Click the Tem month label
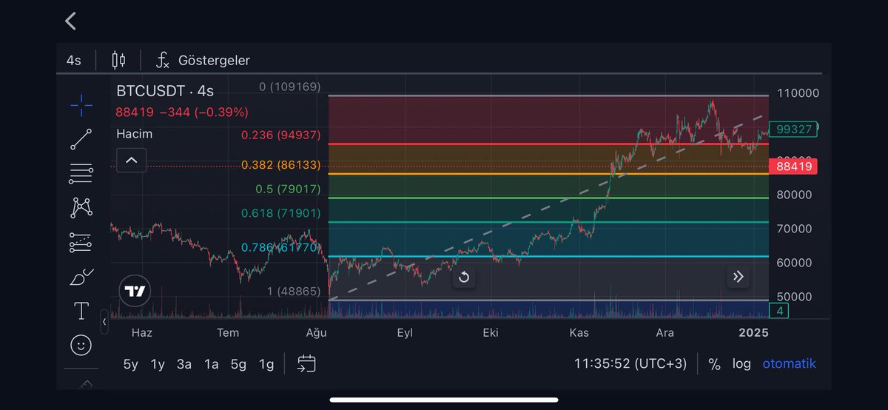The height and width of the screenshot is (410, 888). [x=228, y=332]
